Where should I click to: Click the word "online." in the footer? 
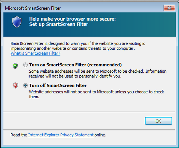101,135
